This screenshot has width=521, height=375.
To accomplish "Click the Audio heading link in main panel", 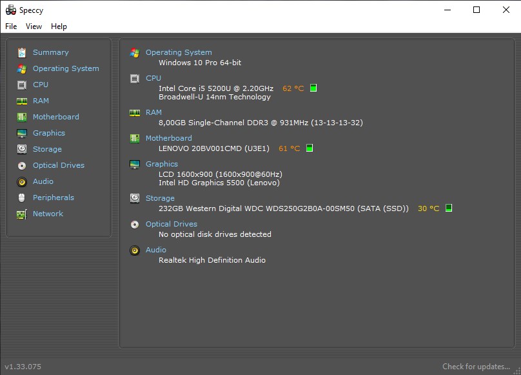I will click(x=156, y=250).
